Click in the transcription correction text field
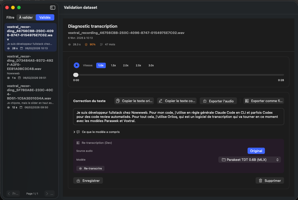The image size is (298, 200). point(178,117)
